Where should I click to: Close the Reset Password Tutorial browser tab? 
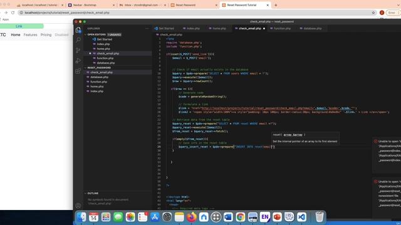(268, 5)
